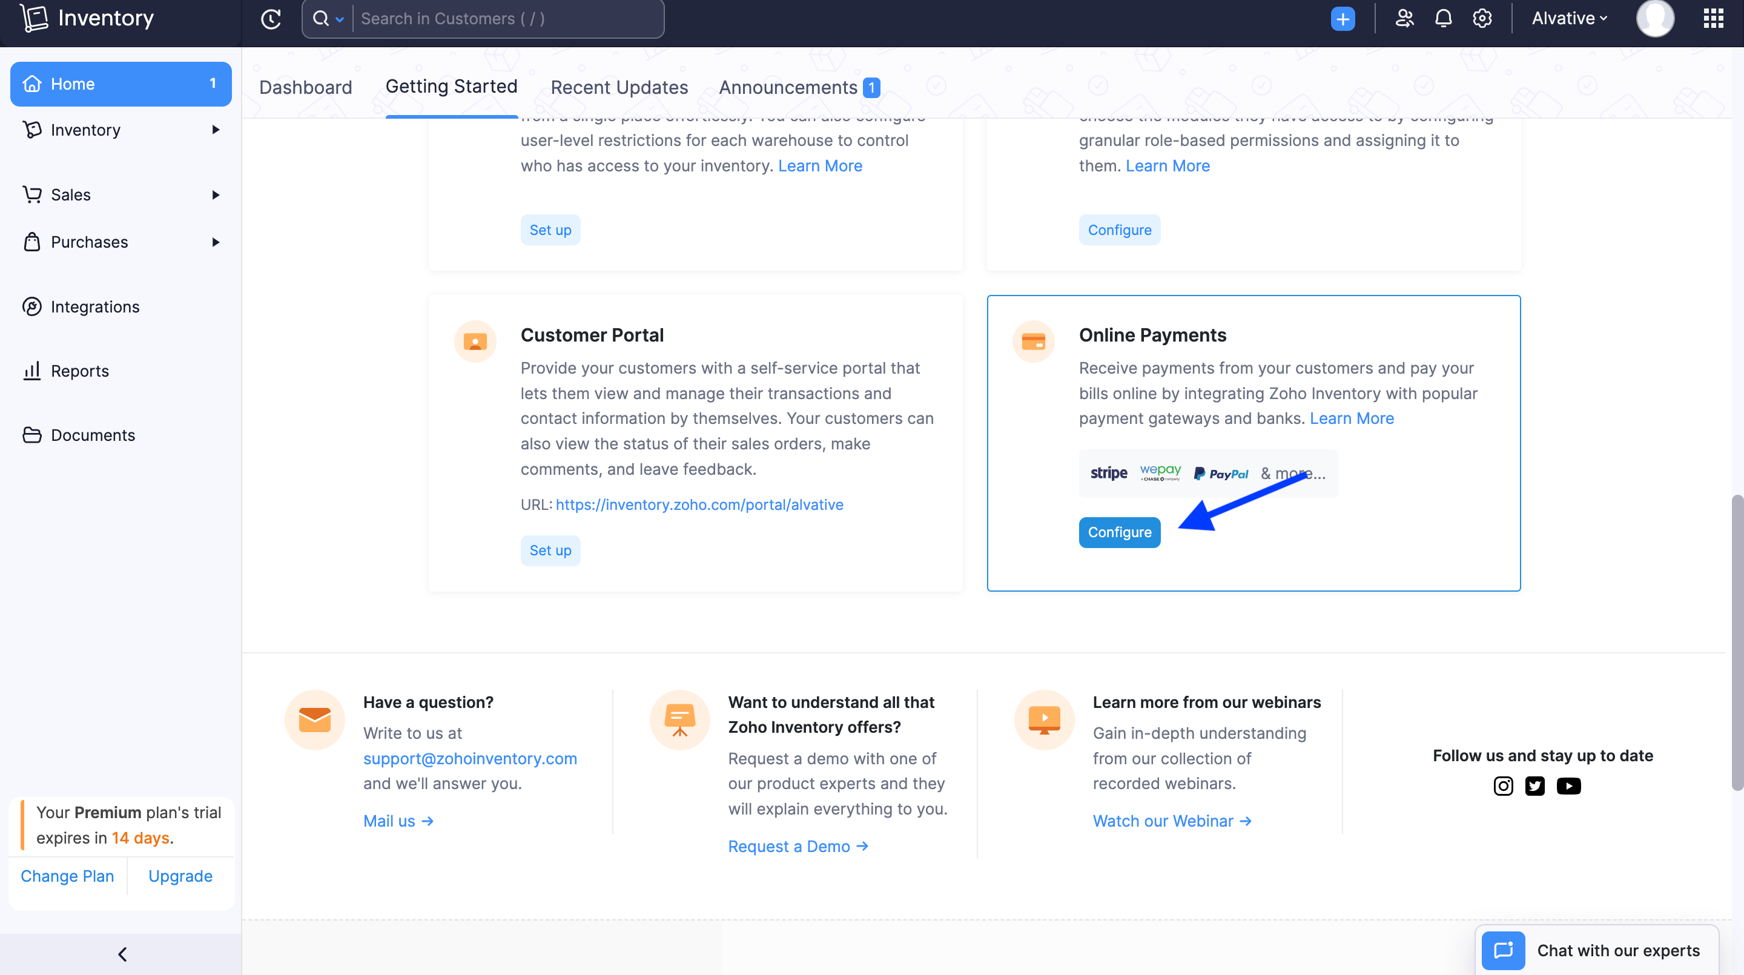This screenshot has height=975, width=1744.
Task: Click Learn More in warehouse card
Action: (x=820, y=166)
